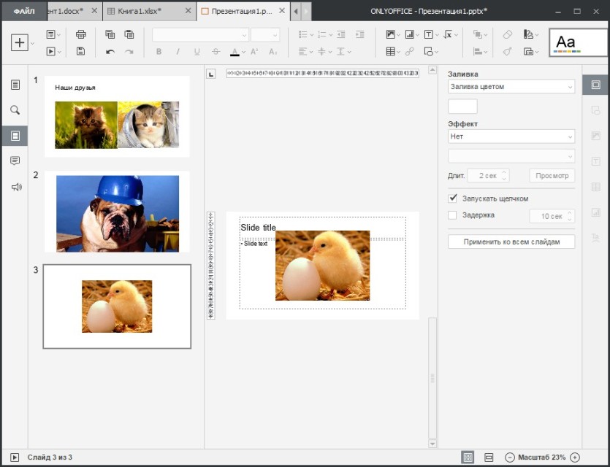Switch to the docx document tab
Screen dimensions: 610x467
click(74, 11)
